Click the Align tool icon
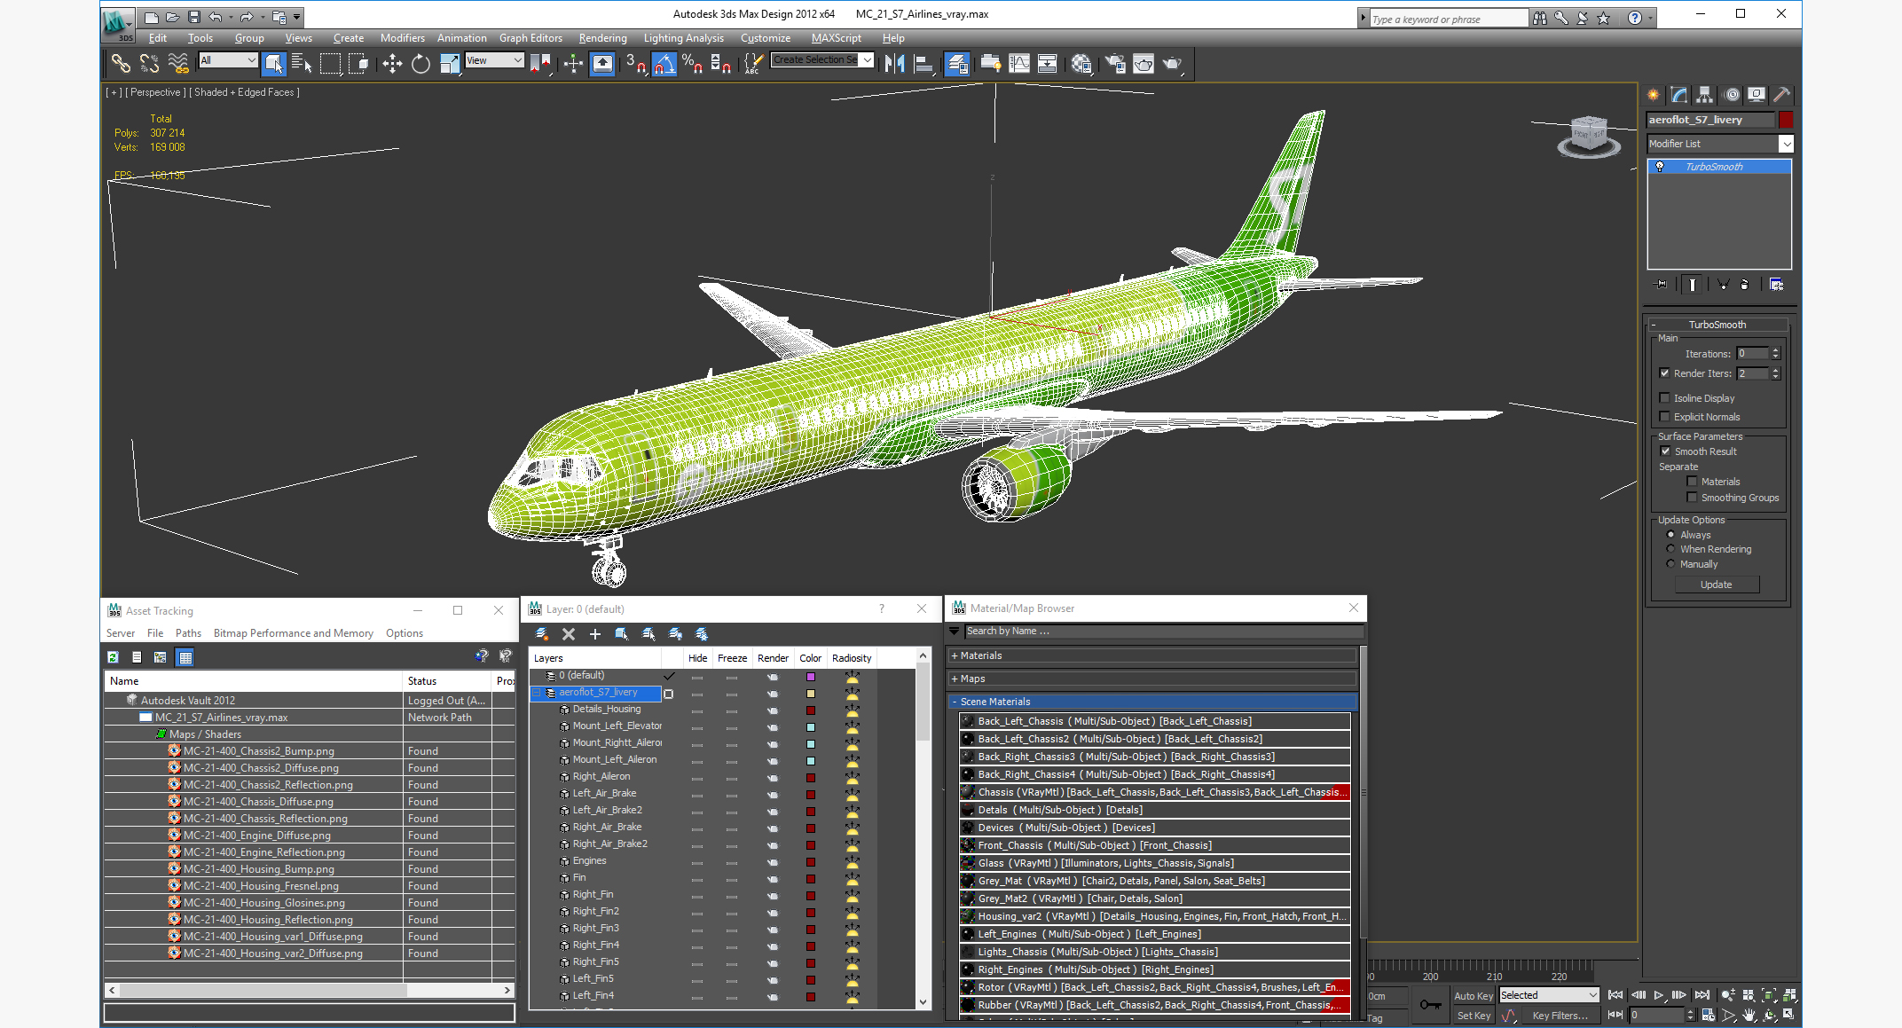The image size is (1902, 1028). (x=923, y=63)
